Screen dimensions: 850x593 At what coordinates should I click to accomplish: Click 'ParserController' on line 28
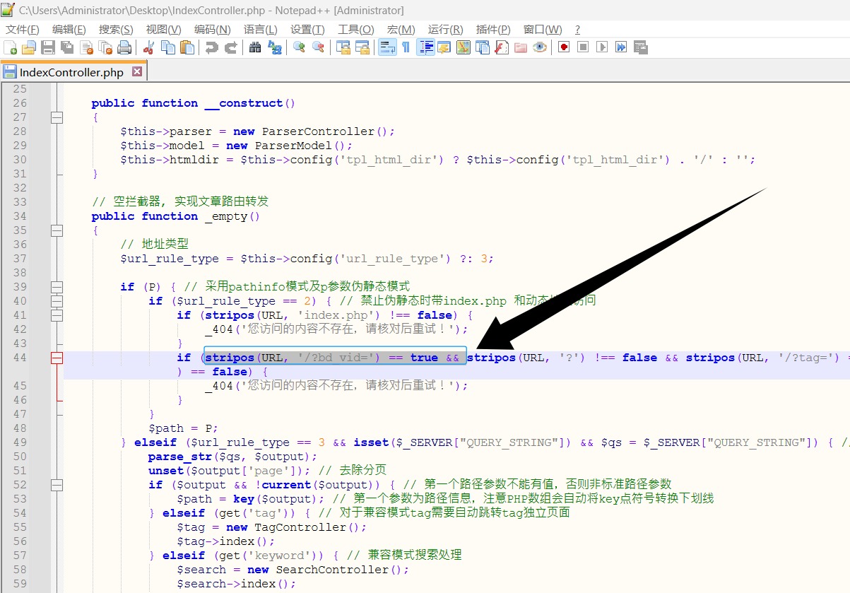318,131
